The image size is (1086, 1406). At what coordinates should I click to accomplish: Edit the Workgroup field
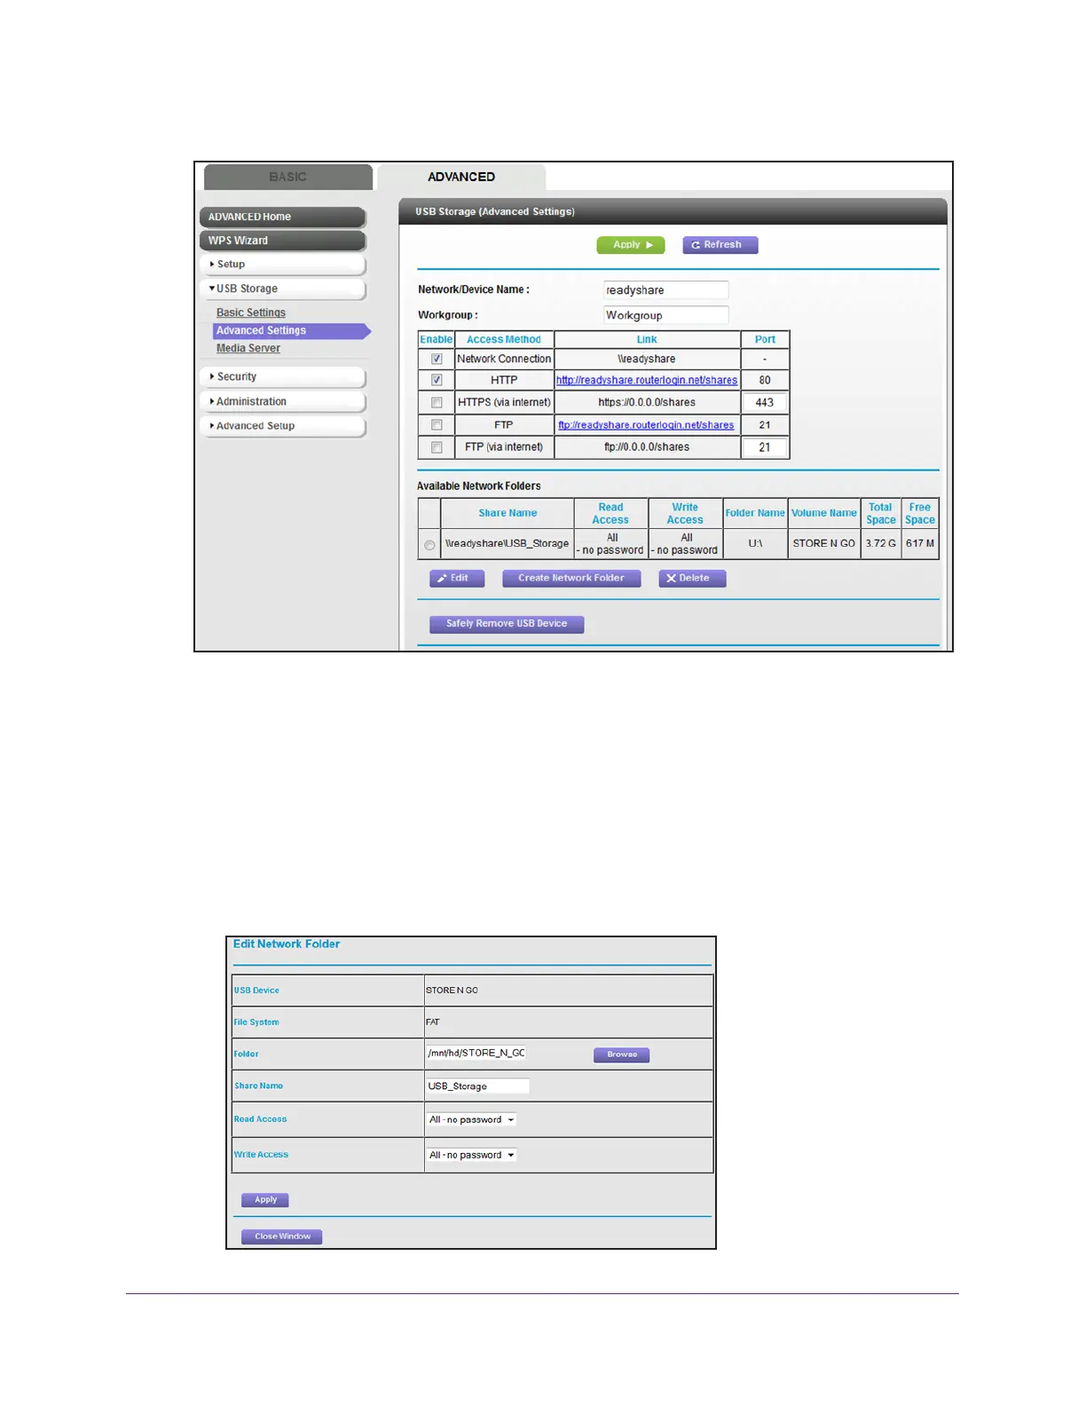[x=666, y=315]
